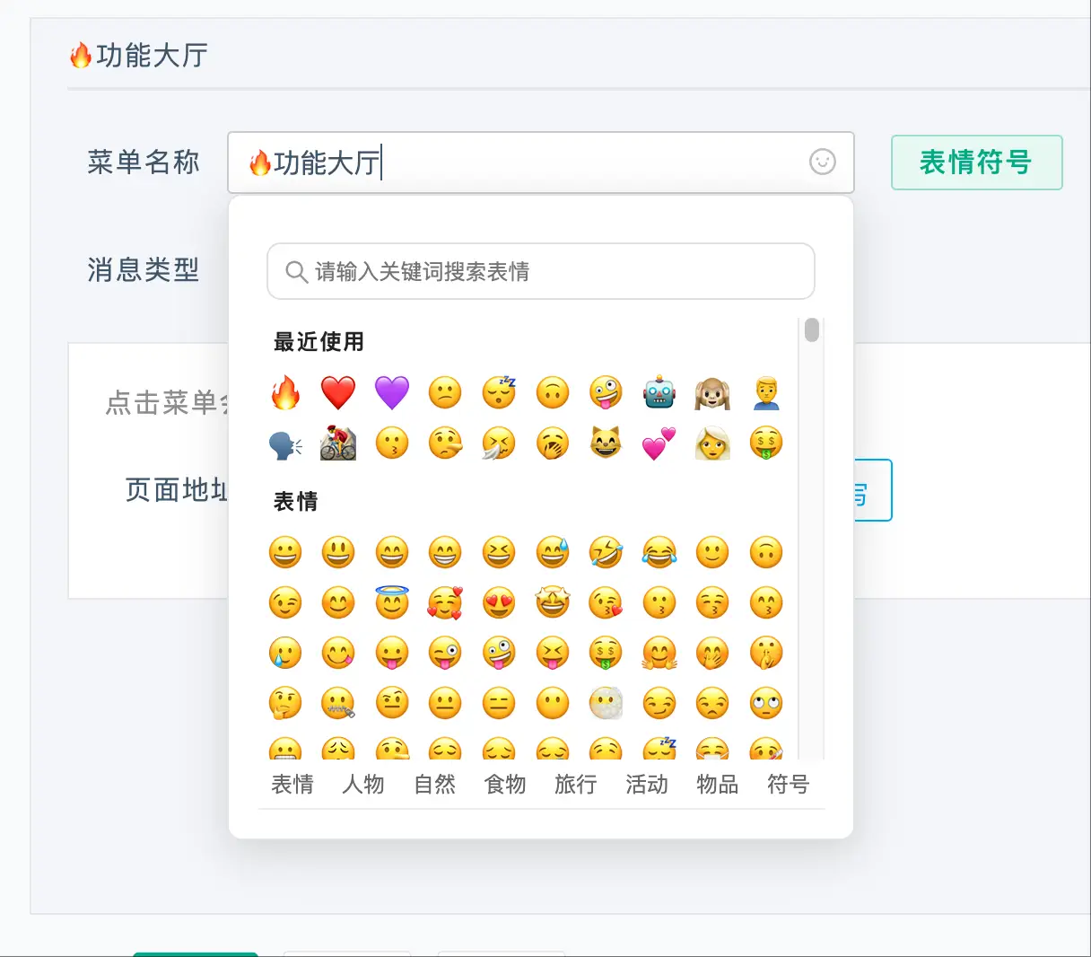
Task: Select the 符号 emoji tab
Action: click(x=789, y=785)
